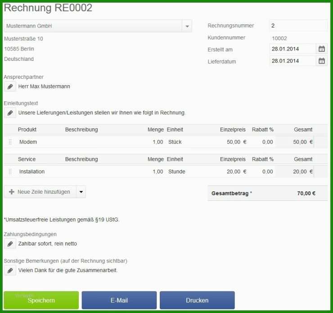Viewport: 333px width, 313px height.
Task: Click Kundennummer value 10002
Action: tap(279, 38)
